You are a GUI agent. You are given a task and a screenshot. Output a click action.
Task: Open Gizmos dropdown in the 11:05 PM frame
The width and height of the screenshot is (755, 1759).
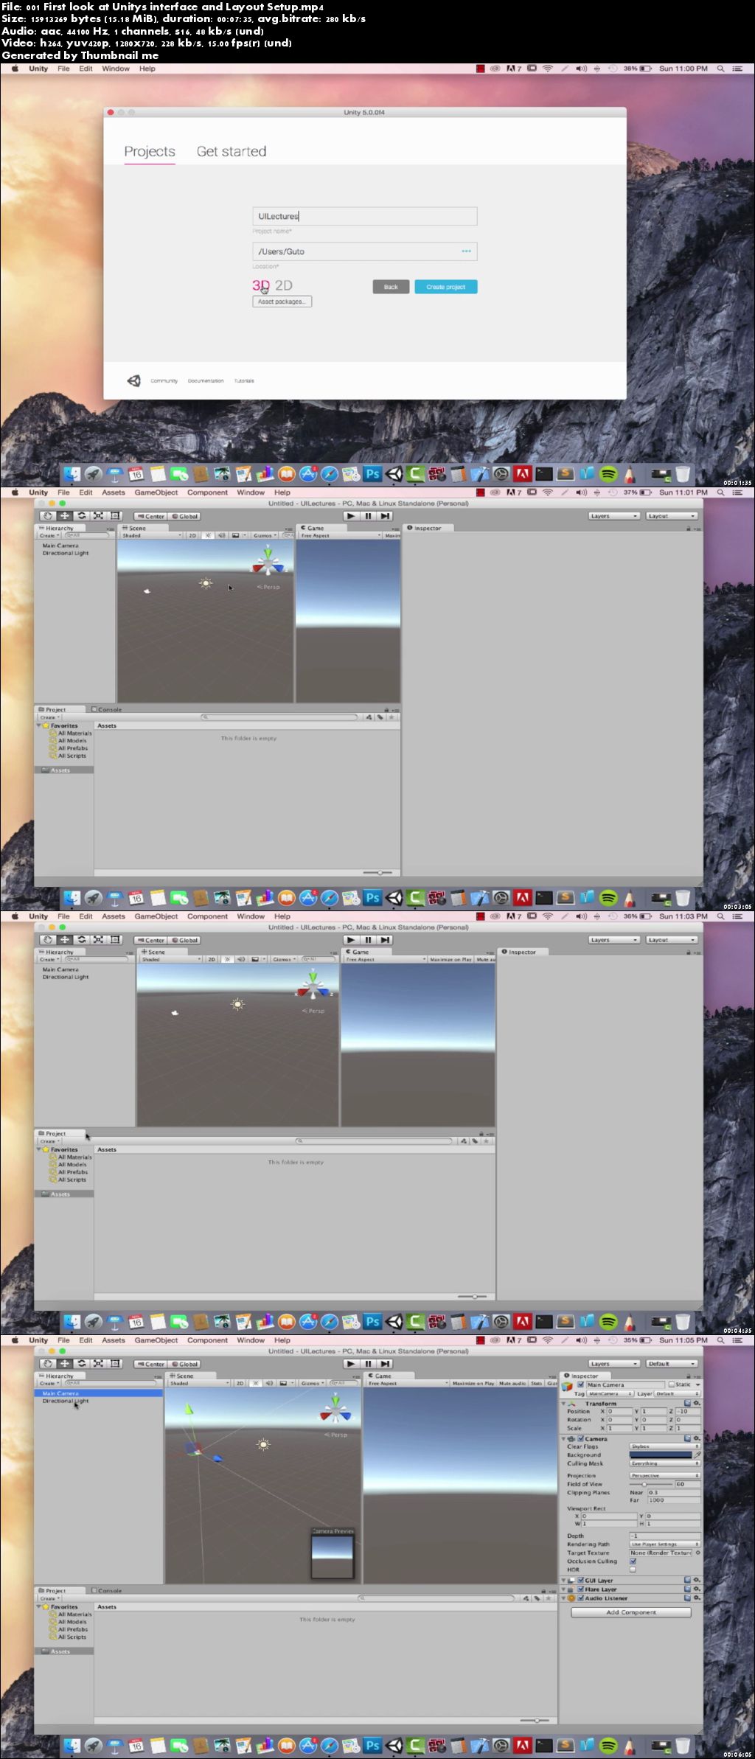pyautogui.click(x=312, y=1383)
